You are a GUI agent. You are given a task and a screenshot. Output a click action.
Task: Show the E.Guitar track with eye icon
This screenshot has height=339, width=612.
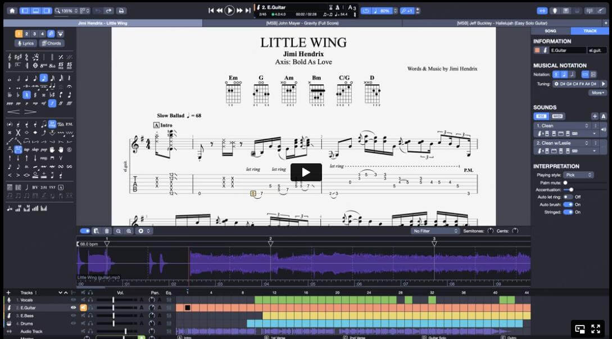pyautogui.click(x=73, y=308)
